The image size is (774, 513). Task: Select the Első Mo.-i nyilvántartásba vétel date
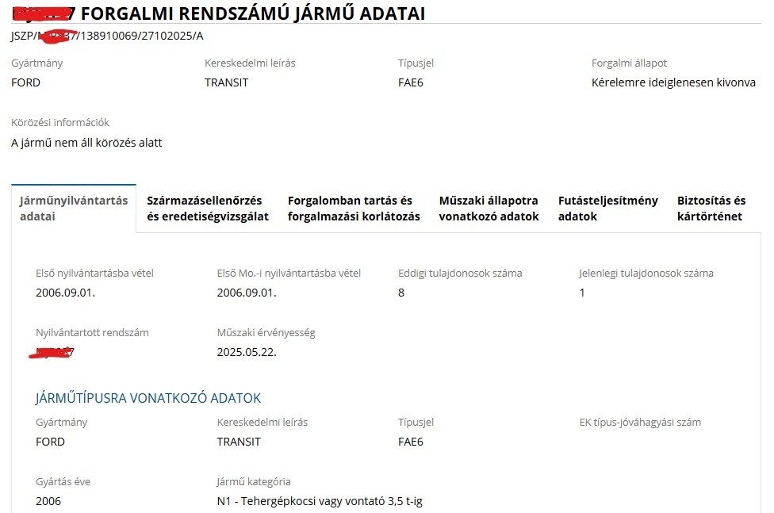click(x=247, y=293)
